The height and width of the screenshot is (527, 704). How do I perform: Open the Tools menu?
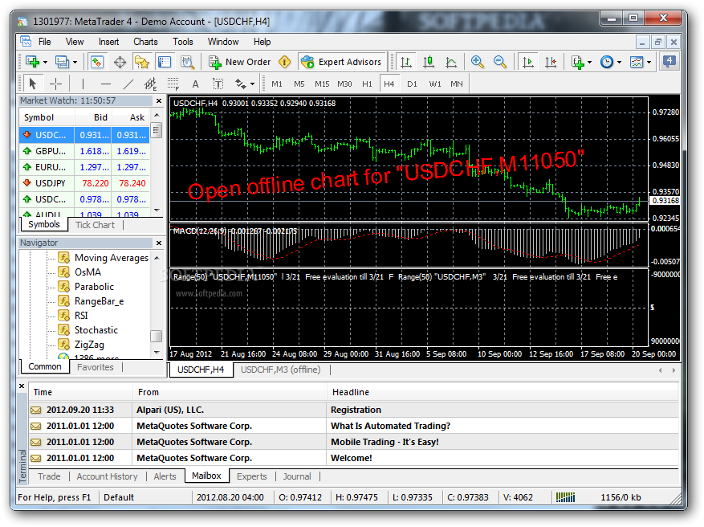(x=183, y=42)
